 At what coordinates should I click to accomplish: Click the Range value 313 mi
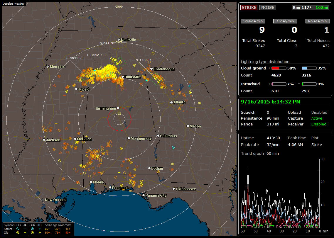pyautogui.click(x=273, y=124)
